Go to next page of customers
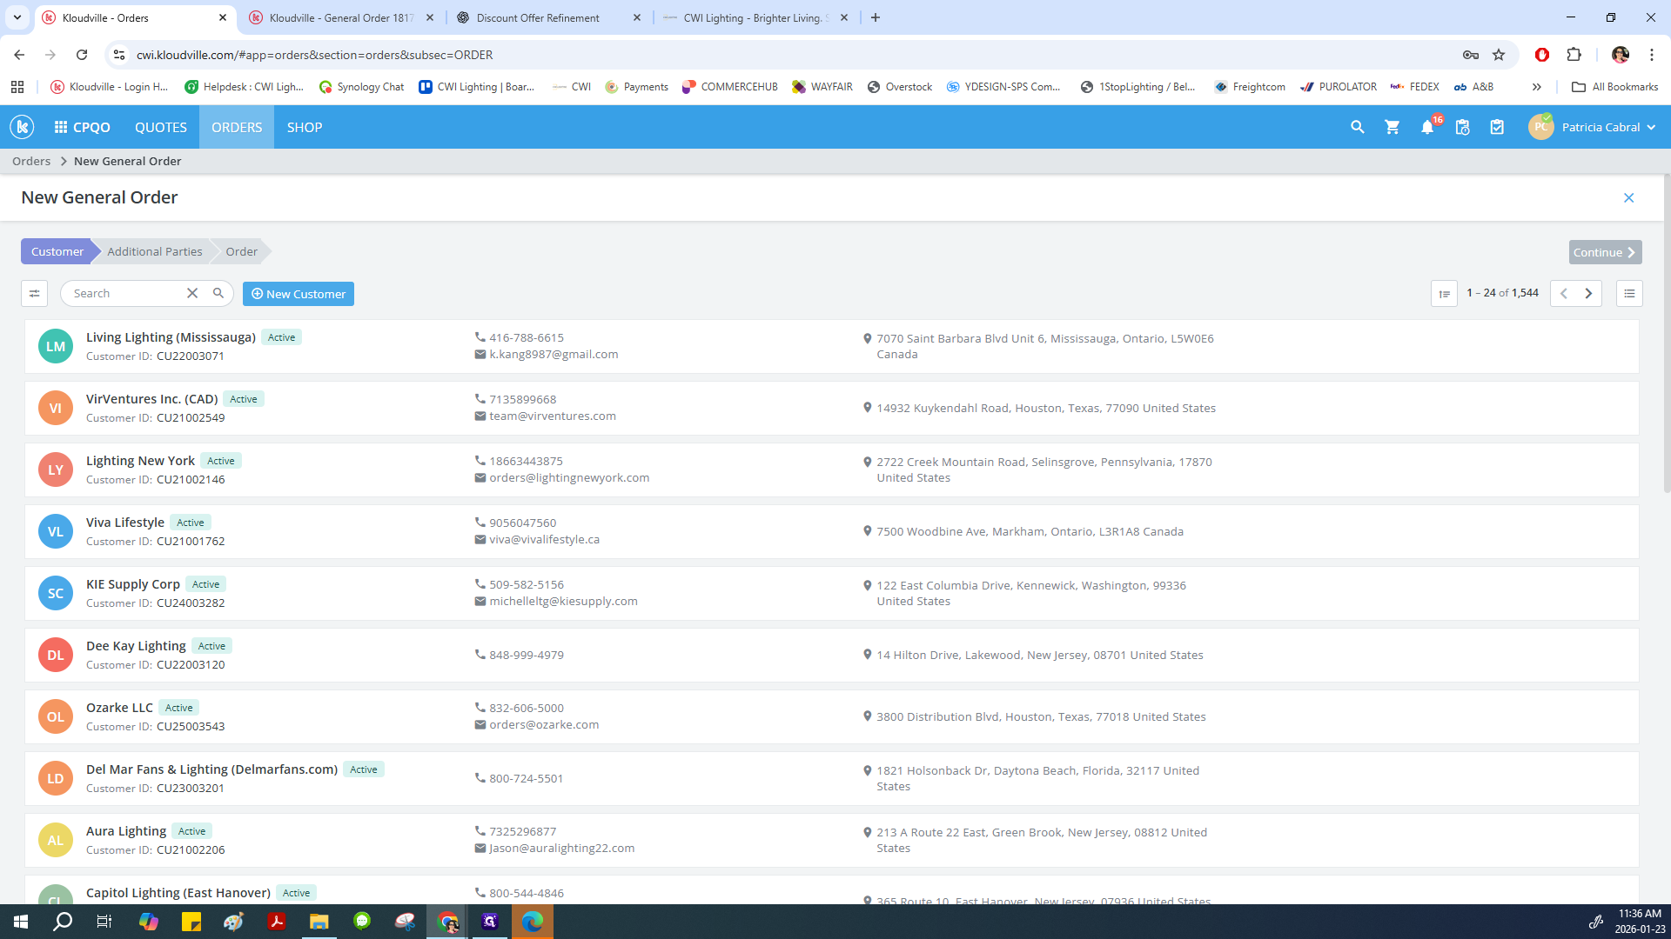The height and width of the screenshot is (939, 1671). 1588,294
